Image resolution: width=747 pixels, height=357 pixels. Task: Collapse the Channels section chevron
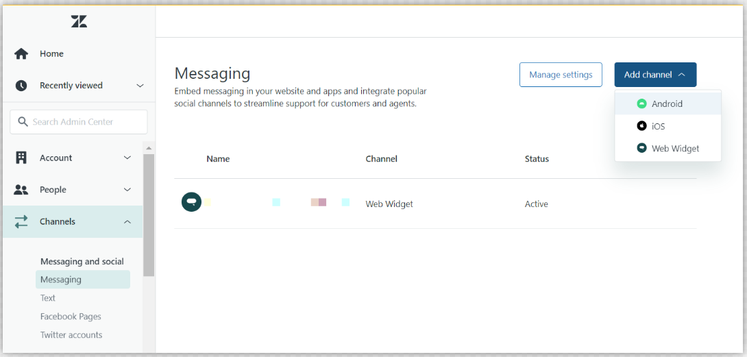pos(127,221)
